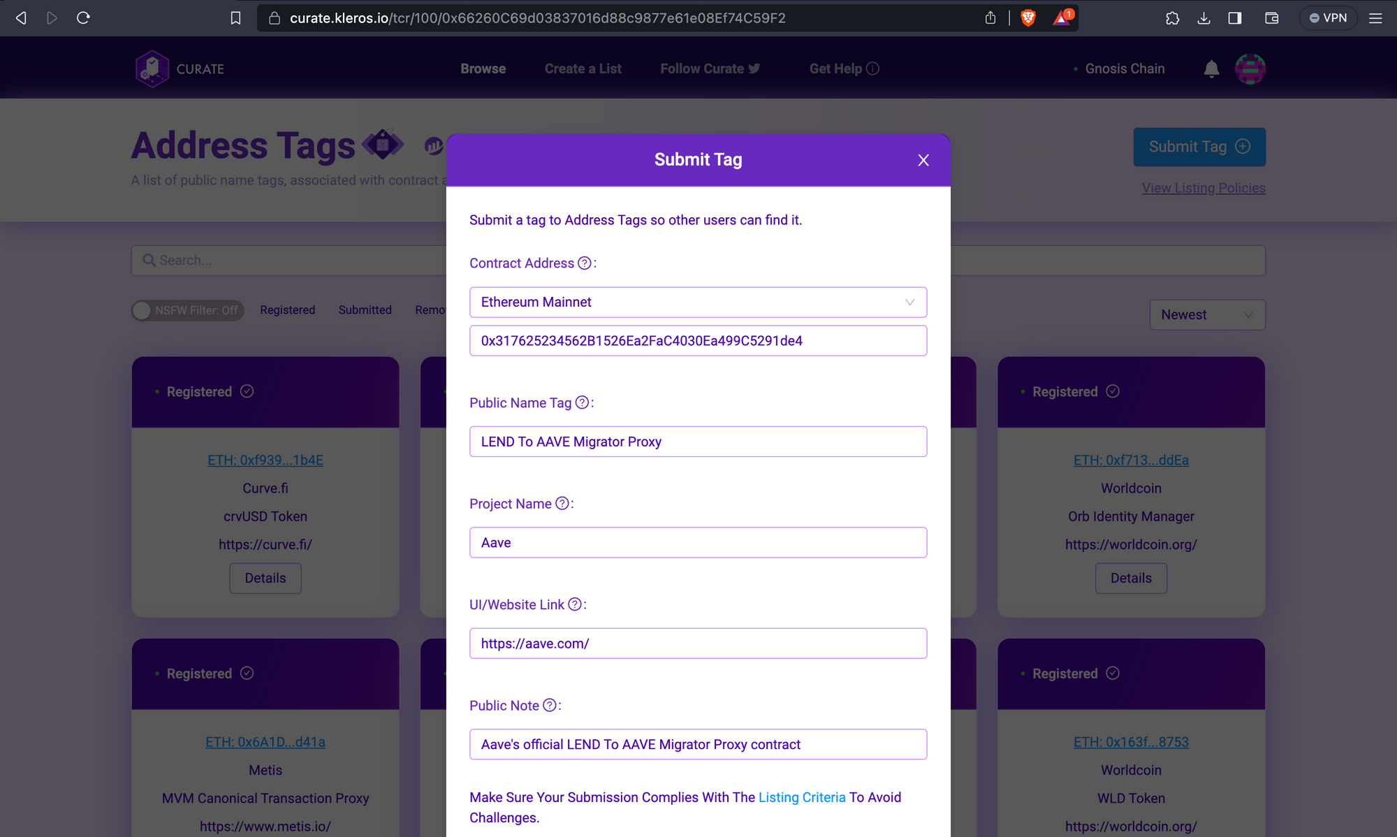Viewport: 1397px width, 837px height.
Task: Click the Public Name Tag help icon
Action: tap(582, 402)
